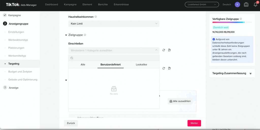Click the Weiter button

[x=194, y=123]
